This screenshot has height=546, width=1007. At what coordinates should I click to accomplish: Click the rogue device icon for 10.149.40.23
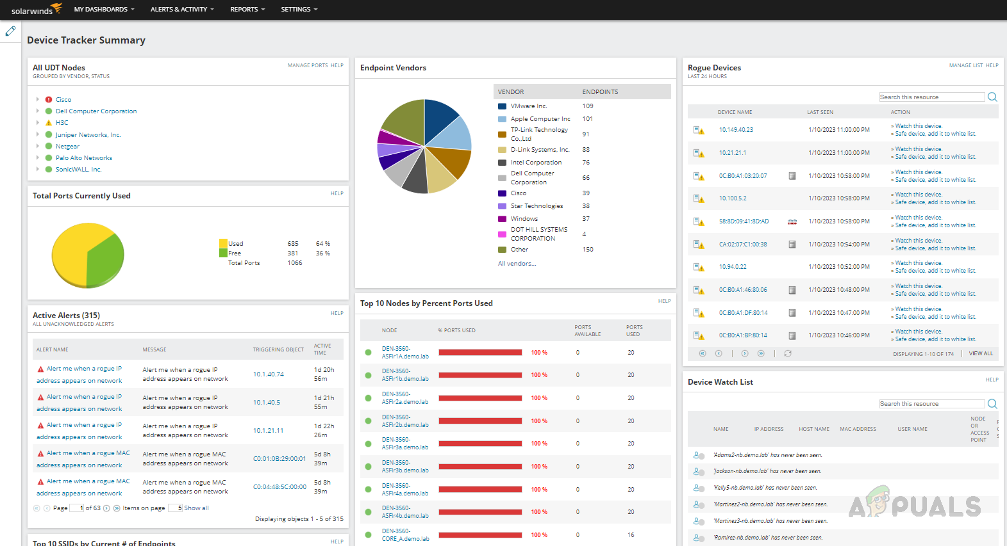[x=699, y=130]
